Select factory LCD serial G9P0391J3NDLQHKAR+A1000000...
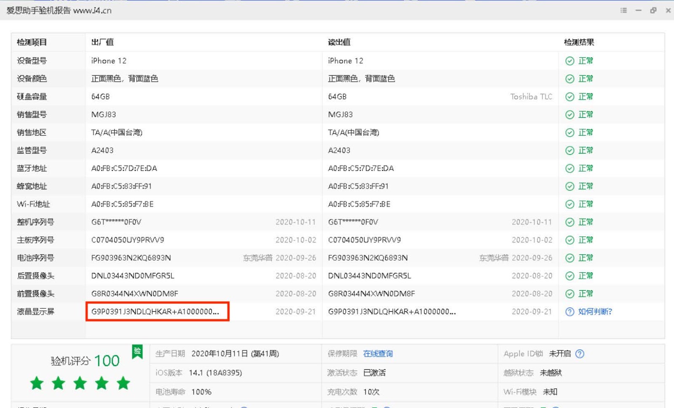This screenshot has width=674, height=408. pyautogui.click(x=155, y=312)
